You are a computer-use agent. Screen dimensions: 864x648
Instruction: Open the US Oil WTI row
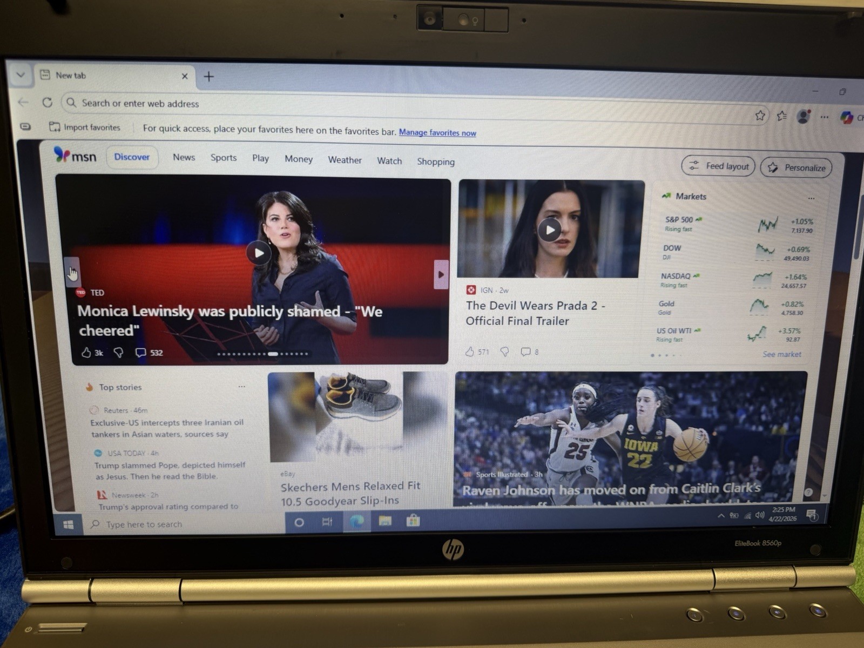pyautogui.click(x=728, y=335)
